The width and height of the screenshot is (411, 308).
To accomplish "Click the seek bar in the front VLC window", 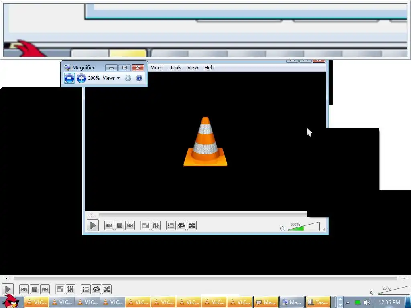I will pos(203,215).
